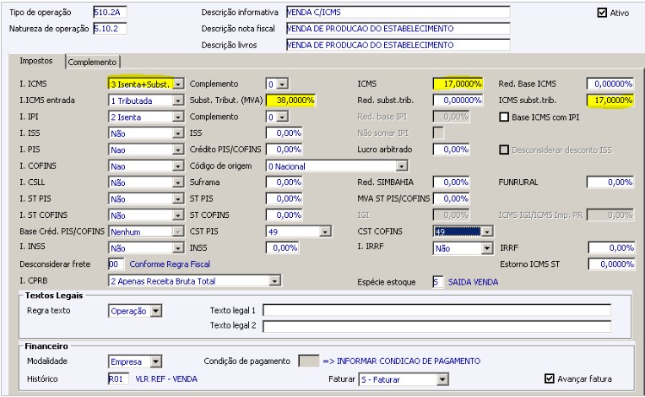Click the 'SAIDA VENDA' text
The image size is (645, 397).
click(473, 282)
